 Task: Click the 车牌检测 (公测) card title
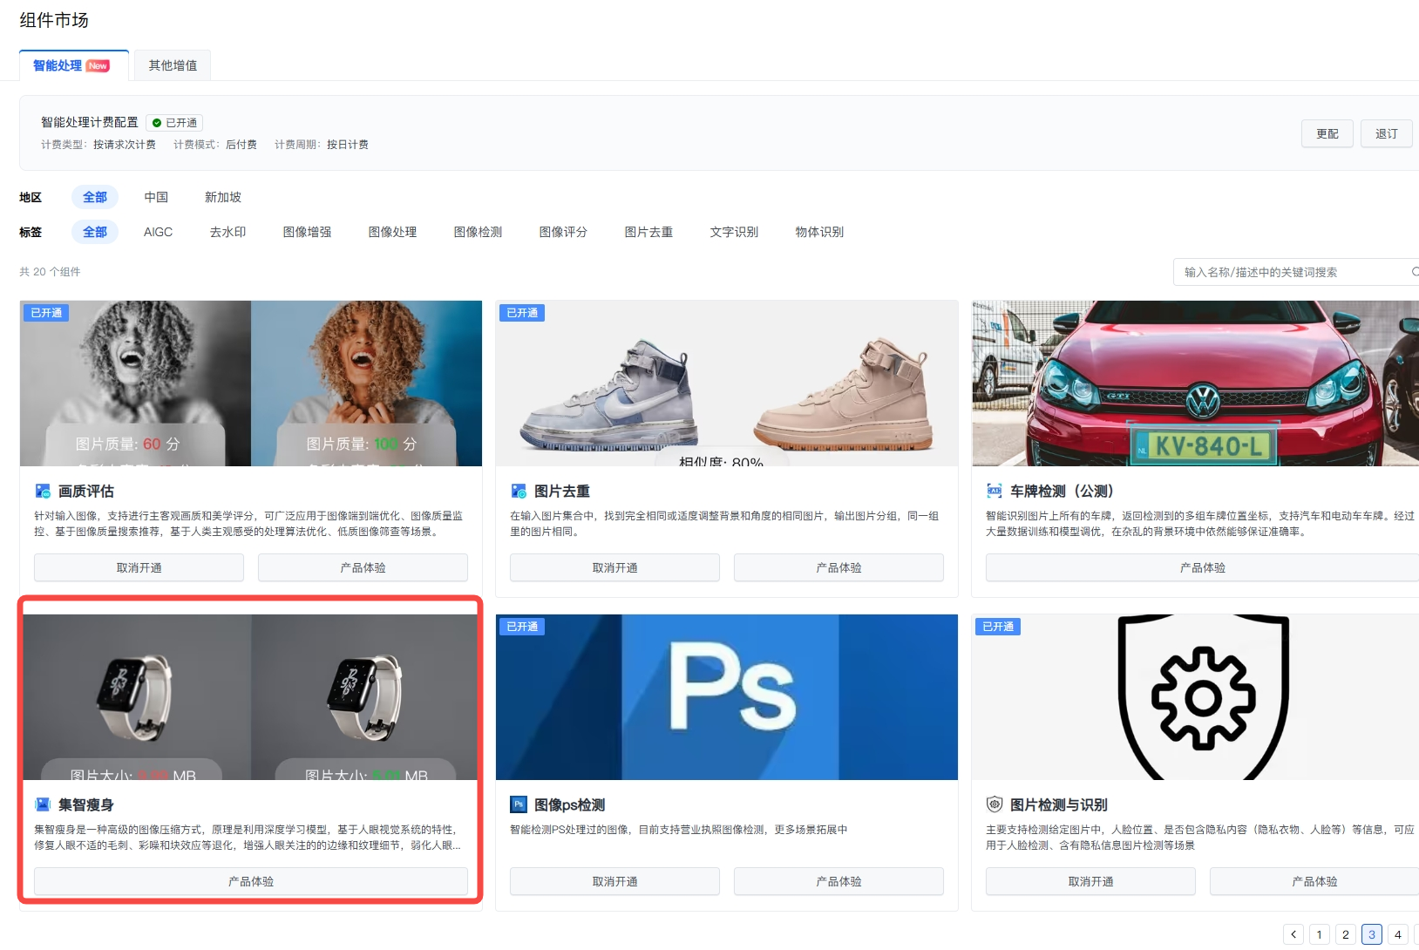tap(1062, 492)
